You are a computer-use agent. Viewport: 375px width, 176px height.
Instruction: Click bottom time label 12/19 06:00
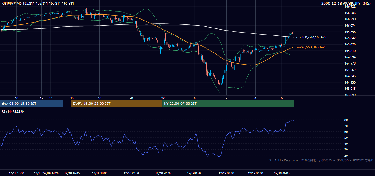[x=282, y=173]
